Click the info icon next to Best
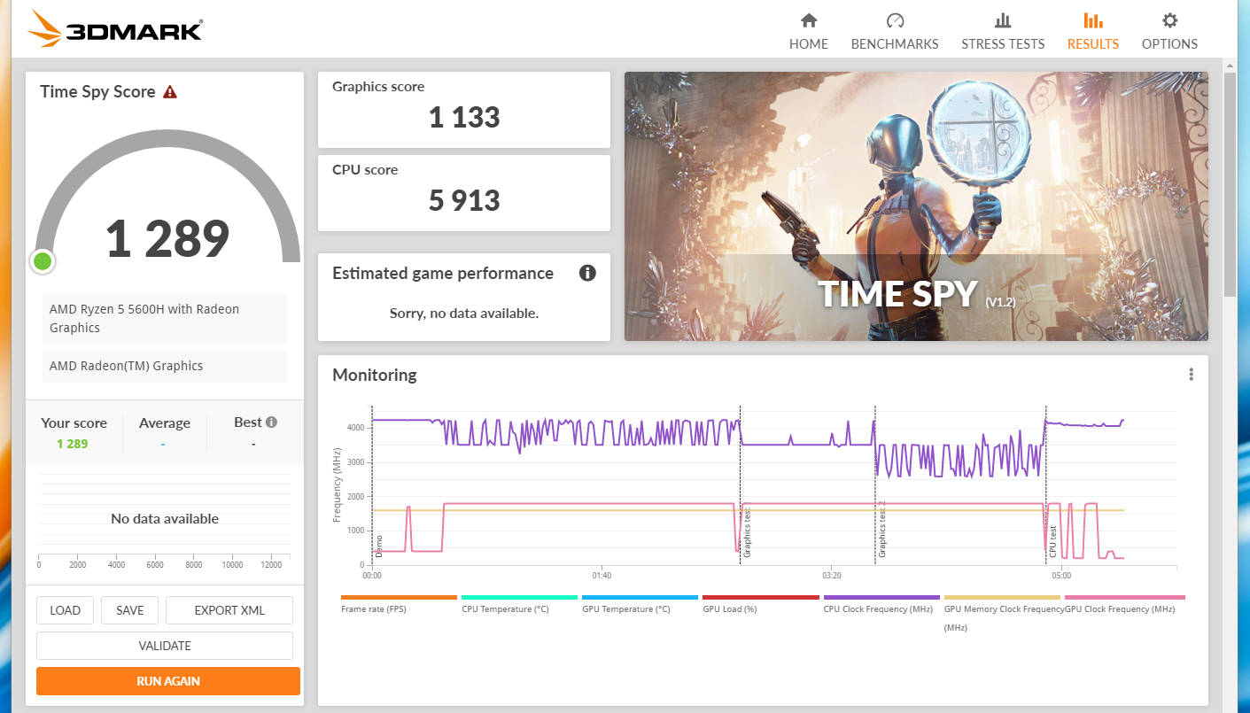This screenshot has height=713, width=1250. click(271, 422)
